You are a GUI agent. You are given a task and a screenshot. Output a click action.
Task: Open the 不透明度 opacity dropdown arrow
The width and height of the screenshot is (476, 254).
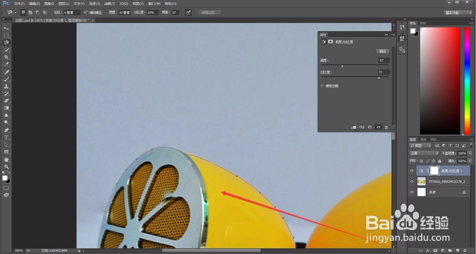pyautogui.click(x=470, y=153)
